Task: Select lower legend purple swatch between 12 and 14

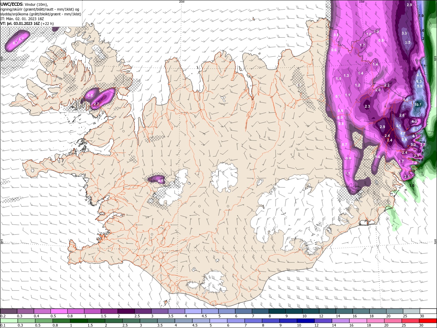Action: coord(323,320)
